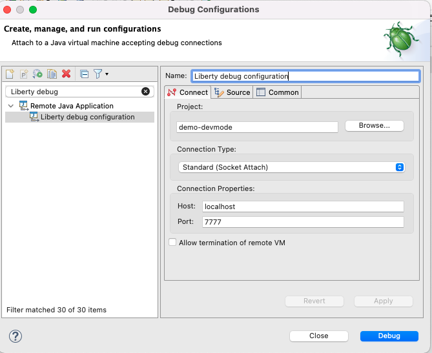This screenshot has height=353, width=432.
Task: Click the New launch configuration icon
Action: click(10, 74)
